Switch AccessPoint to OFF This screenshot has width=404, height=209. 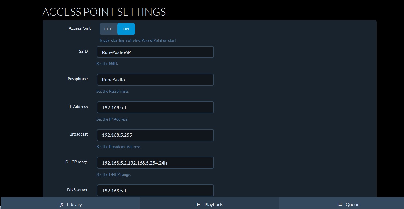[x=108, y=29]
